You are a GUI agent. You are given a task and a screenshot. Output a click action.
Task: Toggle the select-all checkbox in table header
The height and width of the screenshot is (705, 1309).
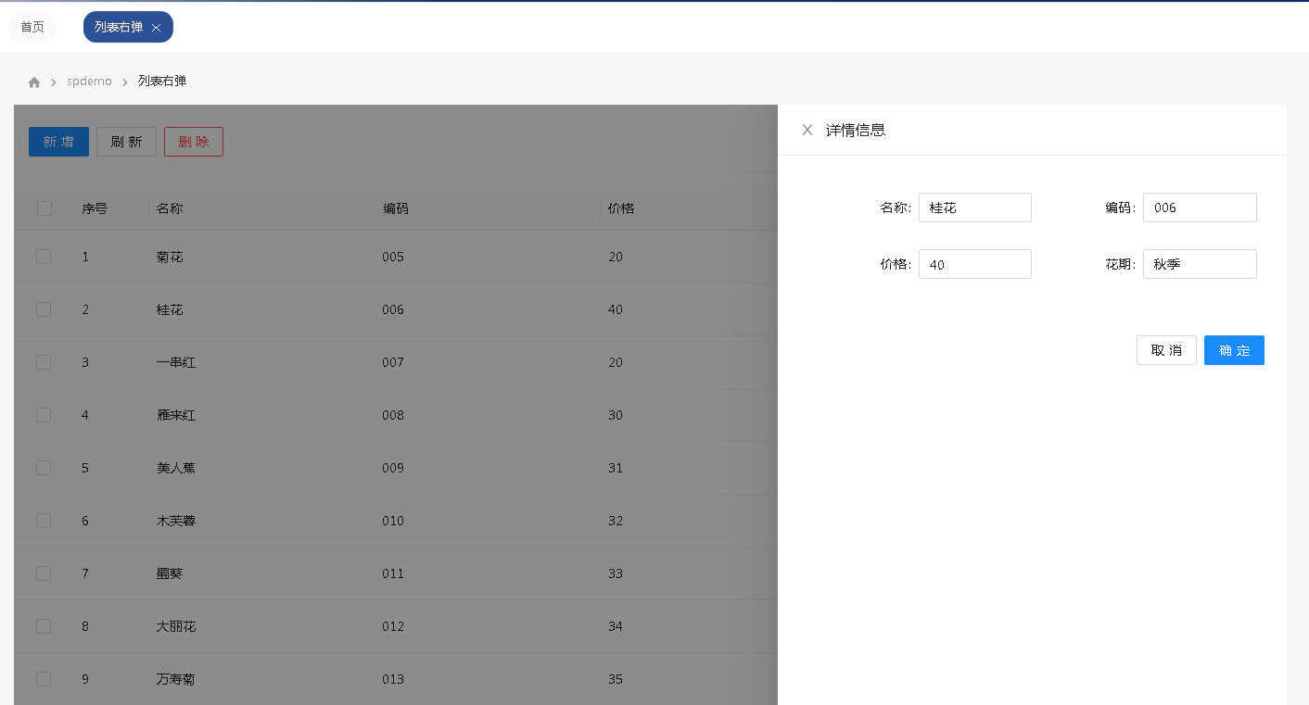(x=44, y=208)
